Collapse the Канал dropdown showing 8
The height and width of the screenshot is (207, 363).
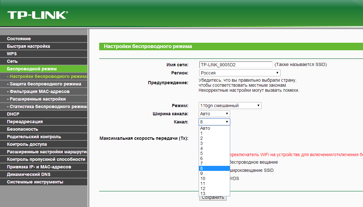click(214, 122)
